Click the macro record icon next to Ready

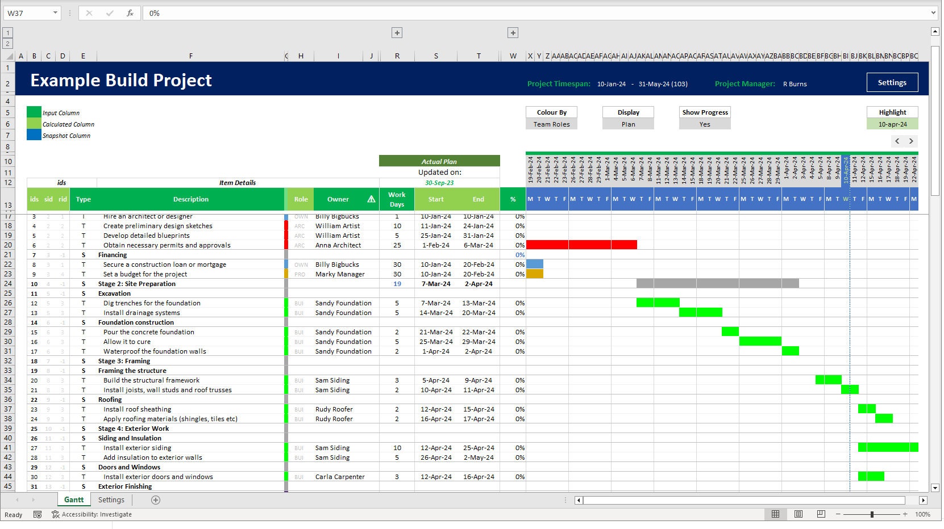pyautogui.click(x=38, y=514)
